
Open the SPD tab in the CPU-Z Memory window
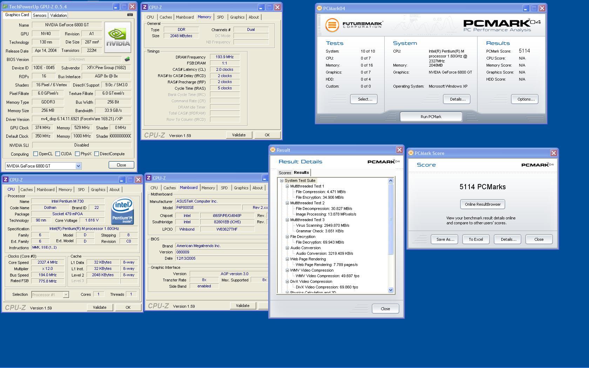click(x=220, y=17)
